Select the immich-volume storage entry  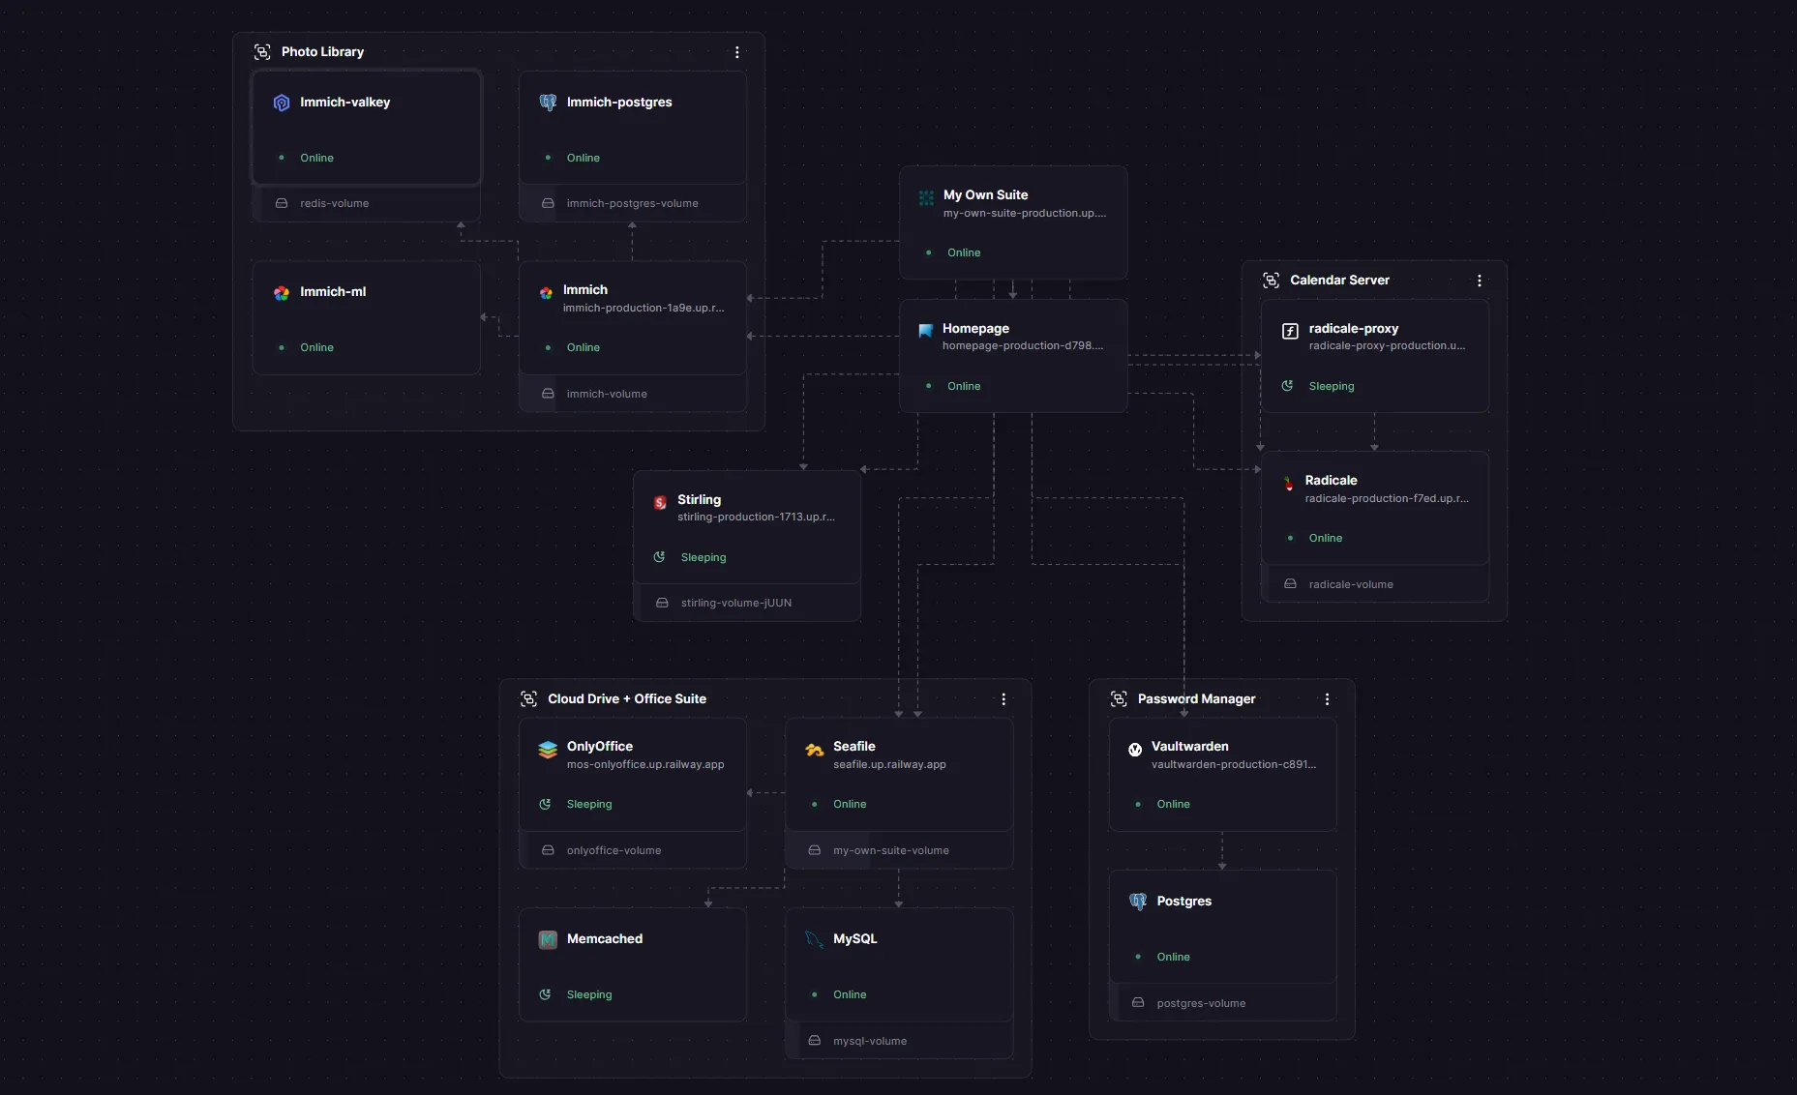point(606,394)
